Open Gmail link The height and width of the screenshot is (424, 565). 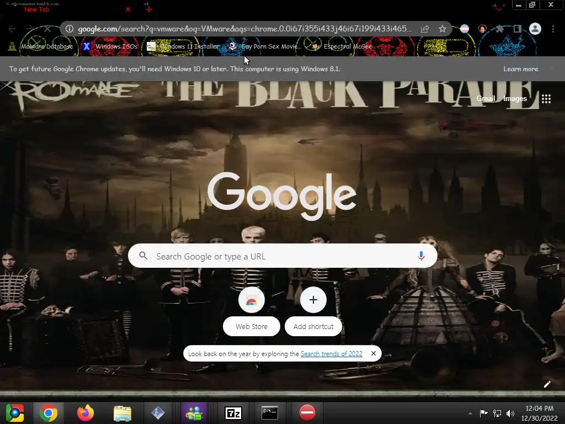486,98
